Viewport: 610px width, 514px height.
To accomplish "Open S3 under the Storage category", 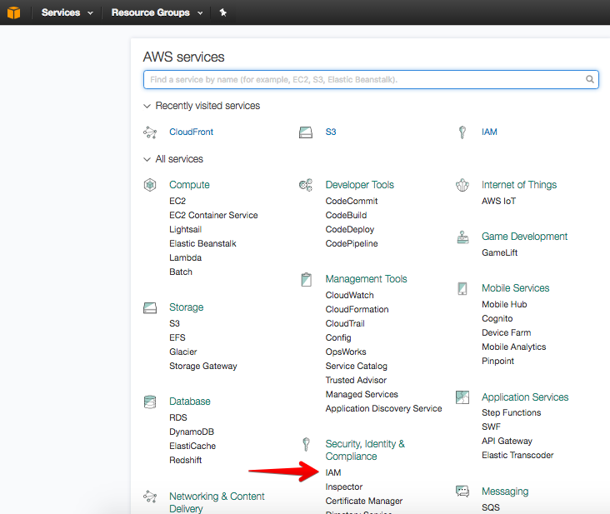I will click(x=174, y=323).
